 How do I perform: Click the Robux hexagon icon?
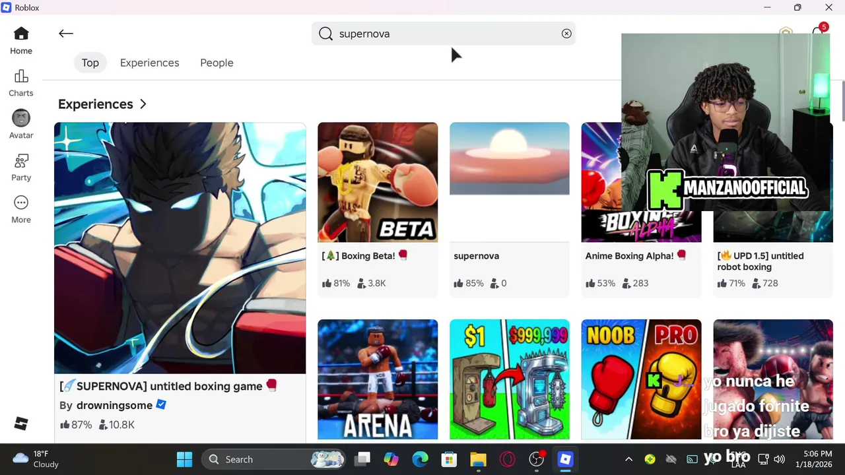[785, 30]
